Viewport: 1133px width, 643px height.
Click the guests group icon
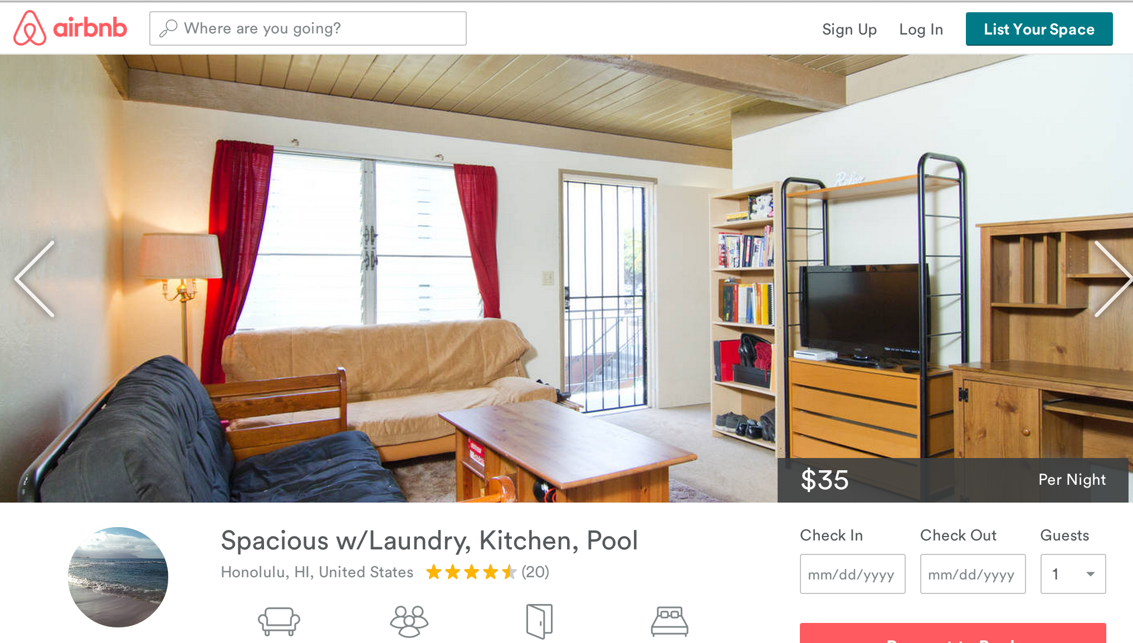(x=409, y=621)
